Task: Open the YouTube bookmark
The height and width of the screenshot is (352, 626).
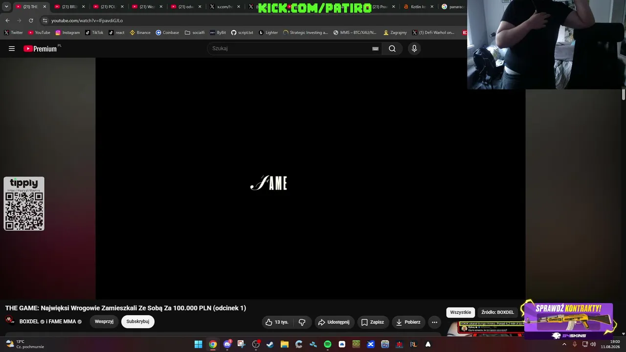Action: (x=39, y=33)
